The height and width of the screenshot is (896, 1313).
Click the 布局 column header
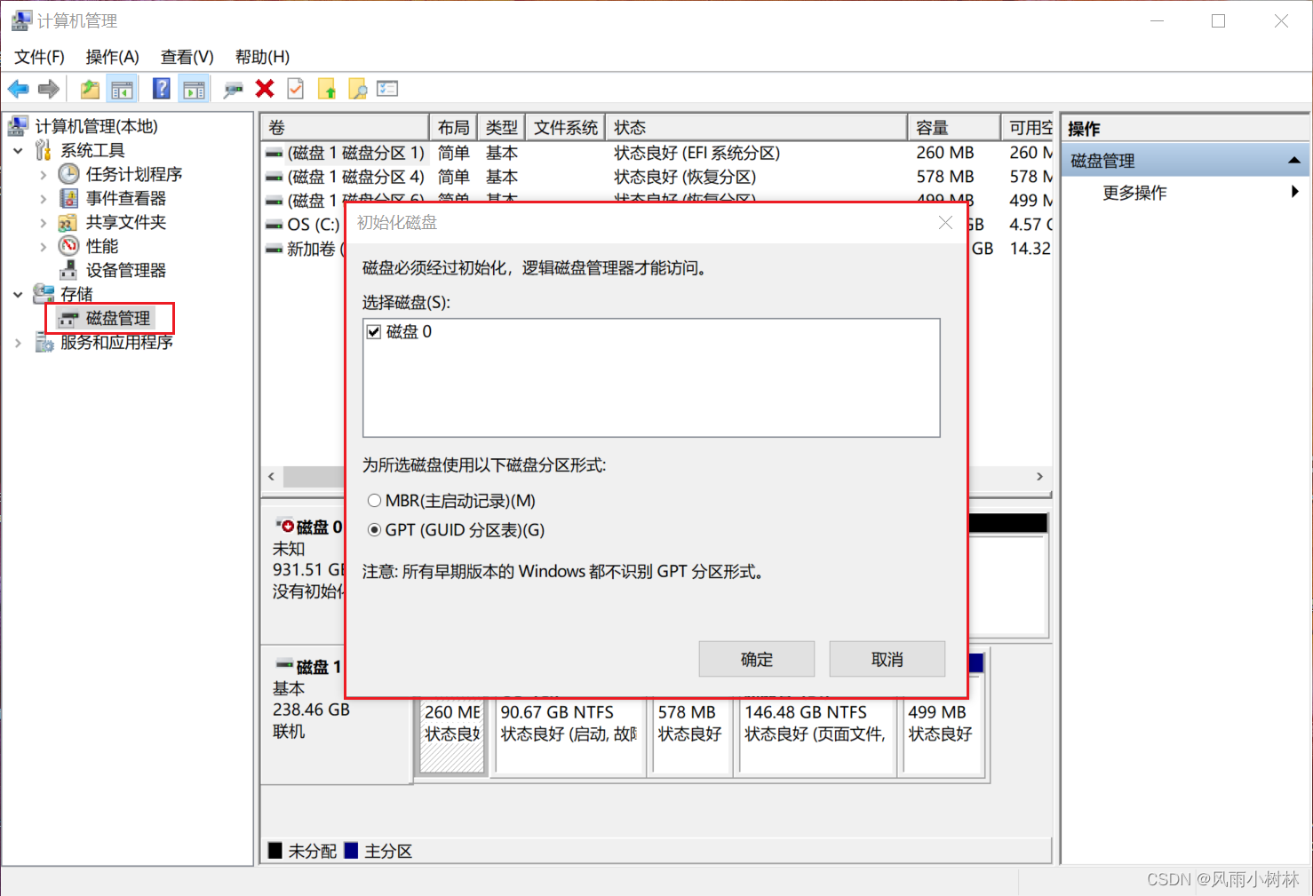pyautogui.click(x=454, y=128)
